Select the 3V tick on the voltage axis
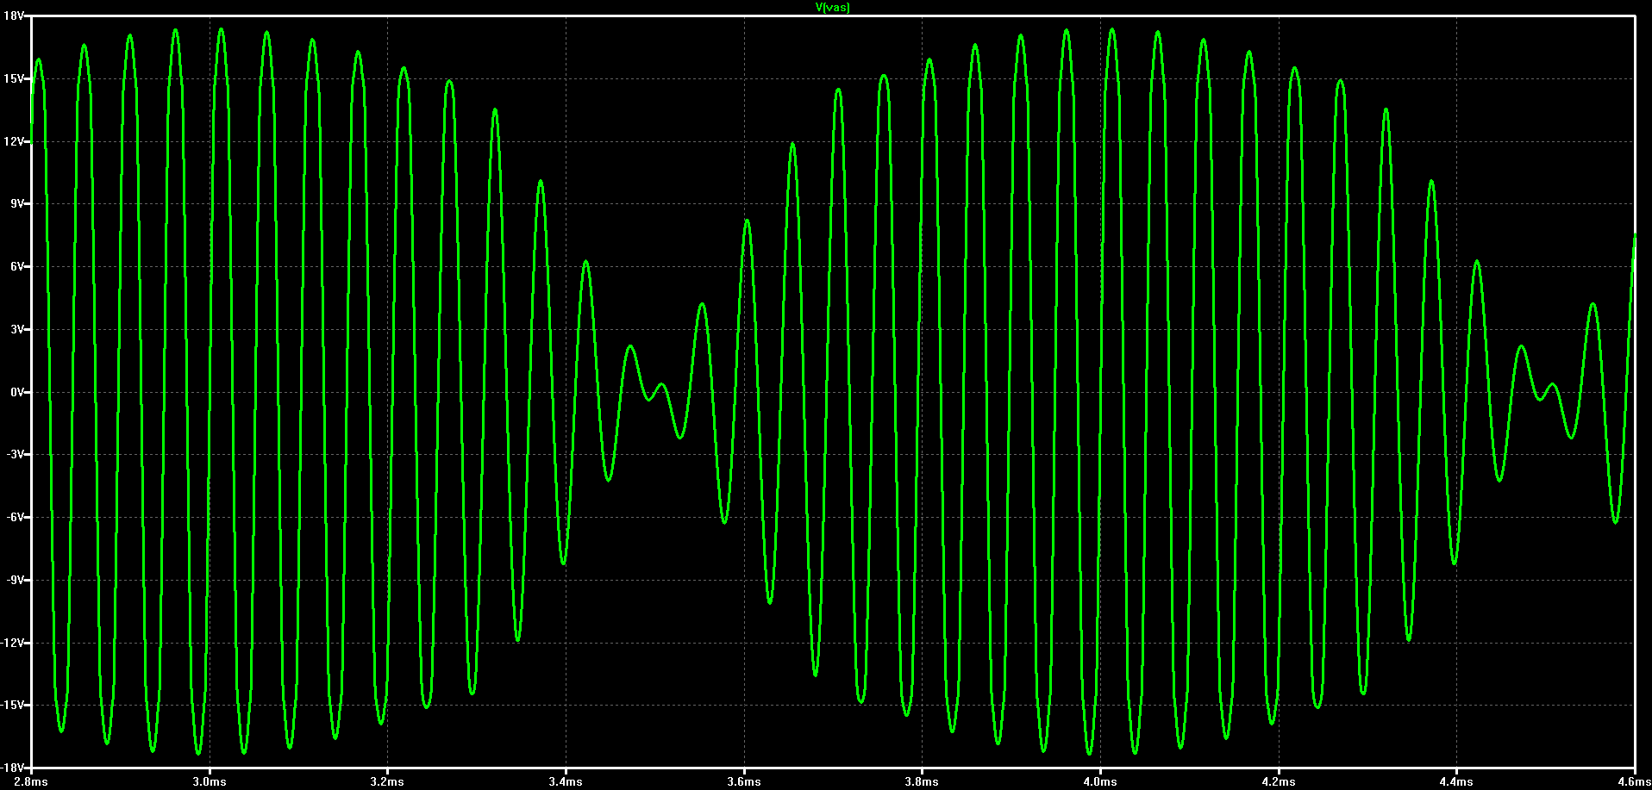This screenshot has width=1652, height=790. coord(16,330)
